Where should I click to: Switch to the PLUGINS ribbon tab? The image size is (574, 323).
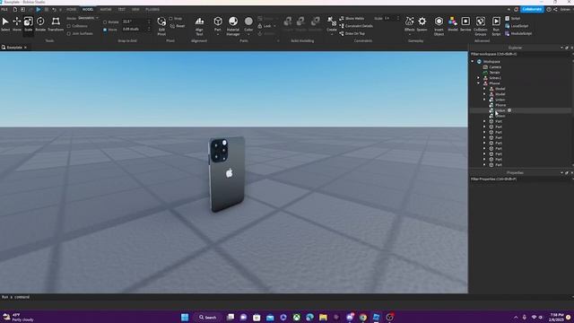(x=152, y=10)
